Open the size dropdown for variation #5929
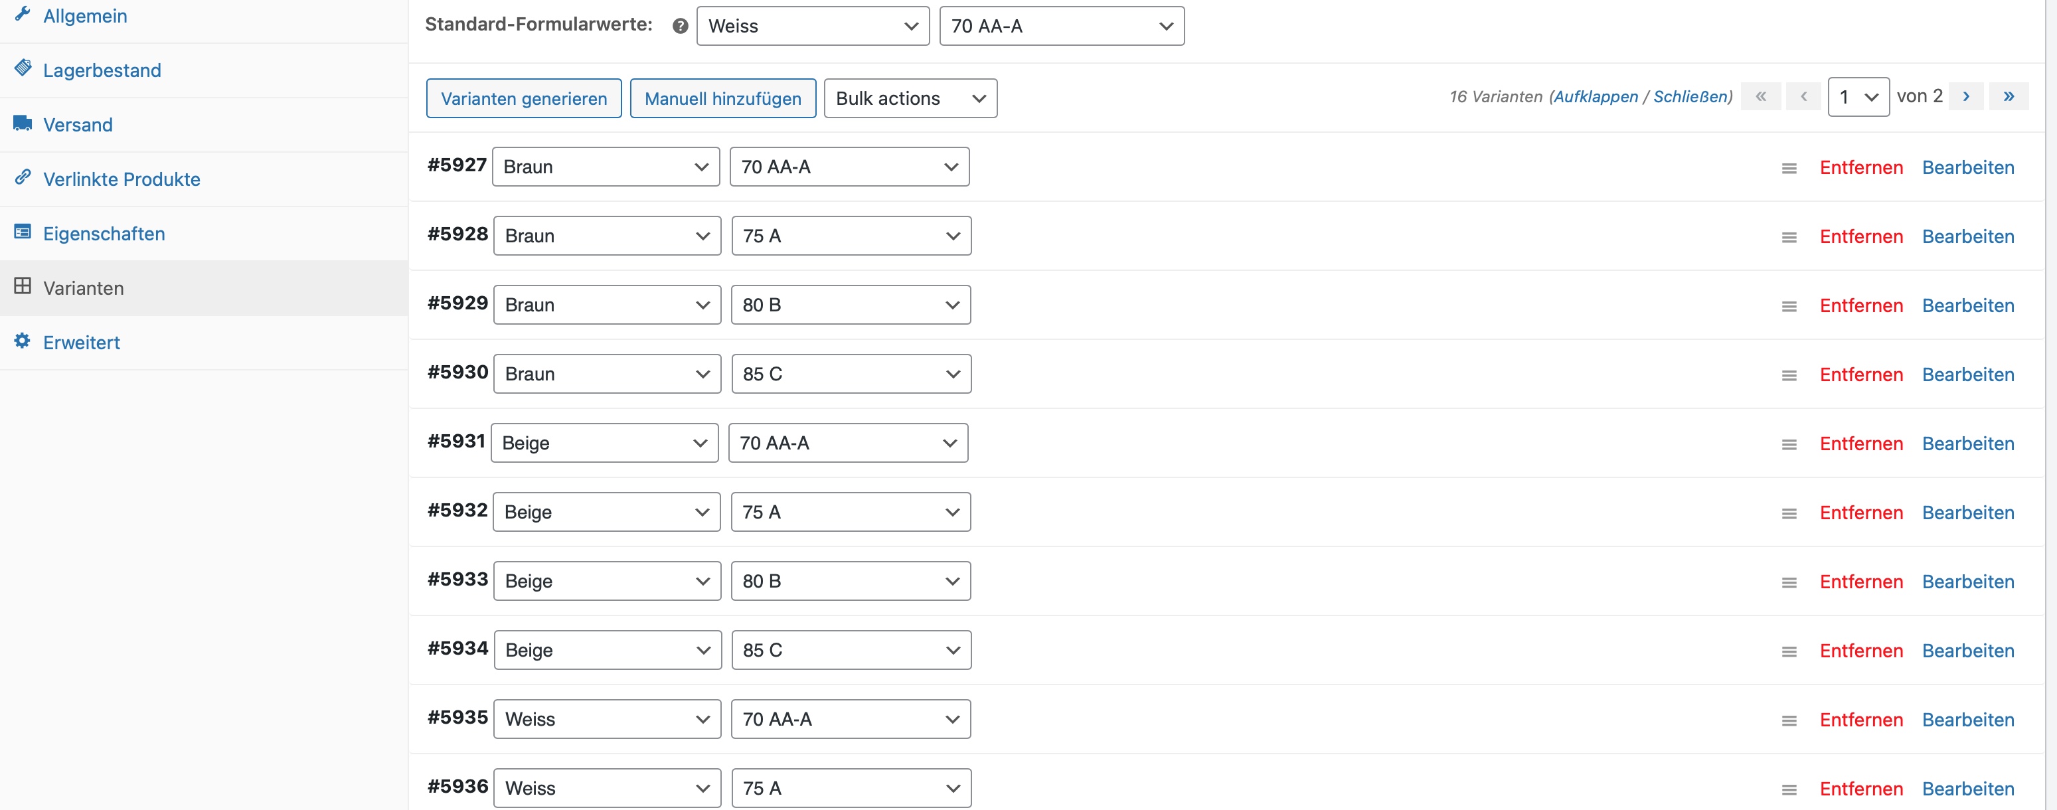Image resolution: width=2057 pixels, height=810 pixels. click(851, 304)
